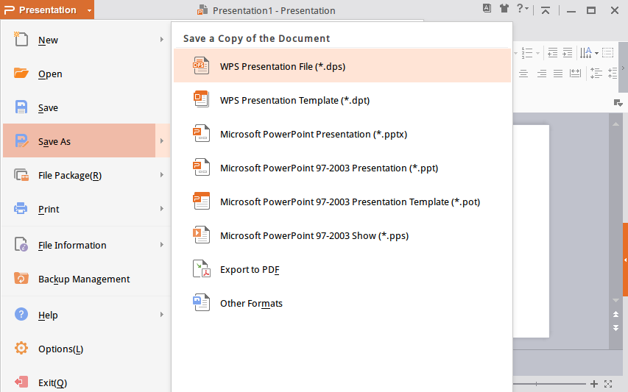Select Microsoft PowerPoint 97-2003 Presentation (*.ppt)
This screenshot has width=628, height=392.
[342, 168]
